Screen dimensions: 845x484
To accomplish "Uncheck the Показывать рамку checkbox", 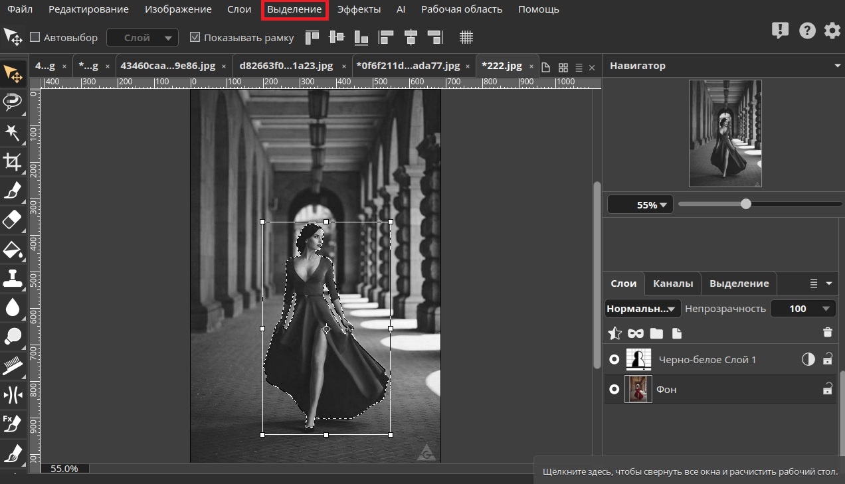I will [195, 37].
